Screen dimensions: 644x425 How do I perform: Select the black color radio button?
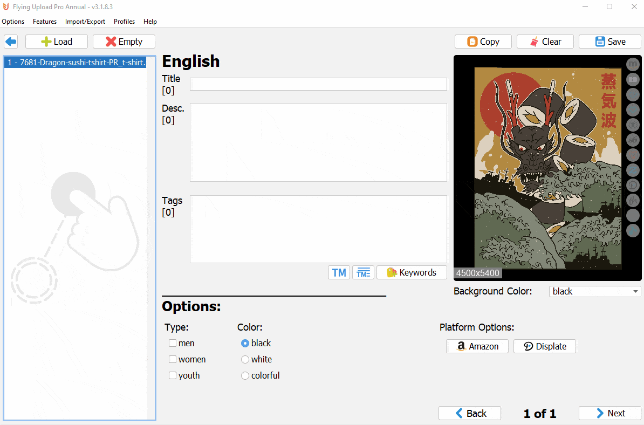tap(245, 343)
